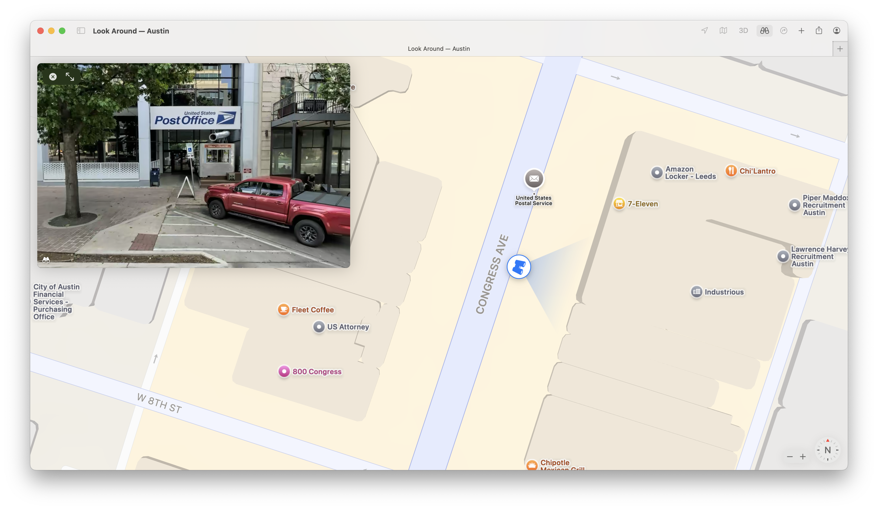Select the Piper Maddox Recruitment pin

tap(794, 205)
